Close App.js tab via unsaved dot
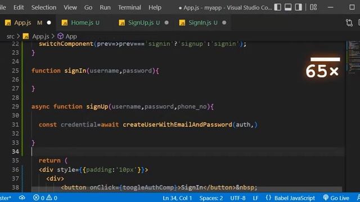Viewport: 360px width, 202px height. tap(49, 22)
